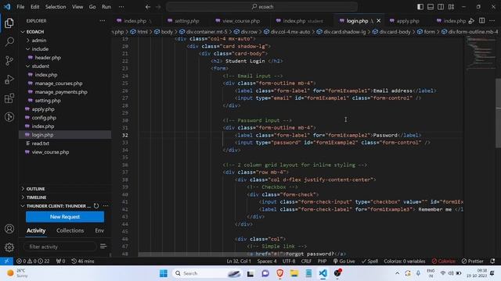Image resolution: width=501 pixels, height=281 pixels.
Task: Click the refresh icon in Thunder Client panel
Action: point(96,206)
